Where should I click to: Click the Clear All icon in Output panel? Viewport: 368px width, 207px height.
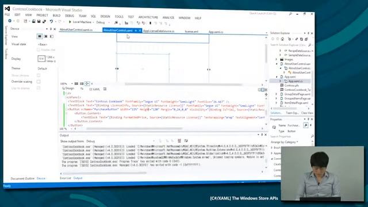tap(179, 140)
